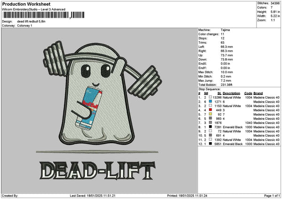Pick the yellow swatch in stop 5
Image resolution: width=282 pixels, height=199 pixels.
tap(210, 114)
